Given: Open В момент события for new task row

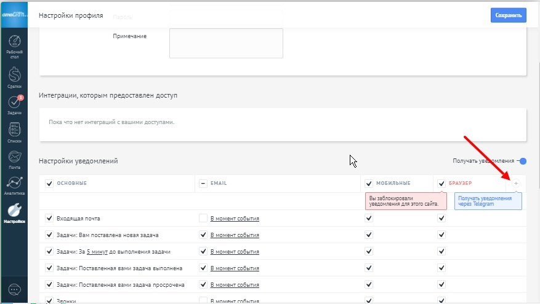Looking at the screenshot, I should click(235, 235).
